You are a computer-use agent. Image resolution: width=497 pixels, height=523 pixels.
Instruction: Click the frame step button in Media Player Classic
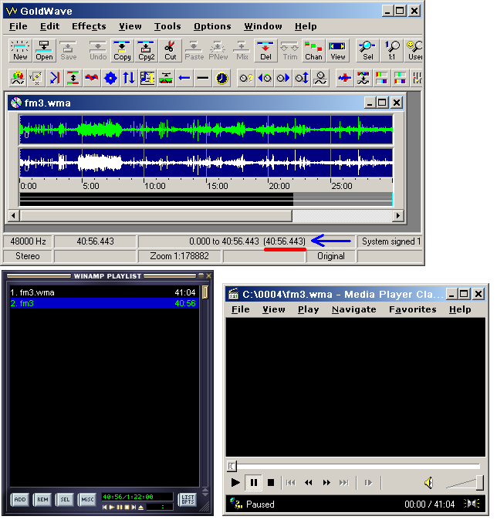pos(368,483)
